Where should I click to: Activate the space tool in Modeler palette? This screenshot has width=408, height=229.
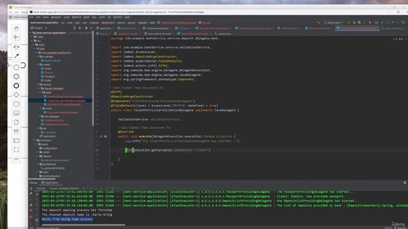pyautogui.click(x=17, y=46)
